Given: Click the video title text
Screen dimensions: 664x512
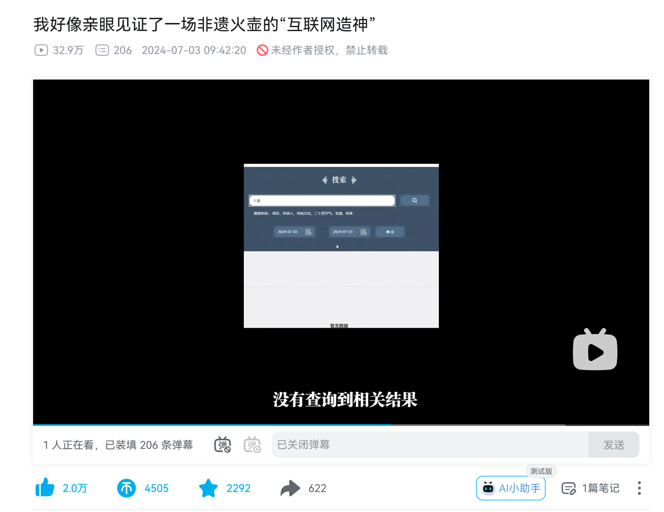Looking at the screenshot, I should 204,25.
